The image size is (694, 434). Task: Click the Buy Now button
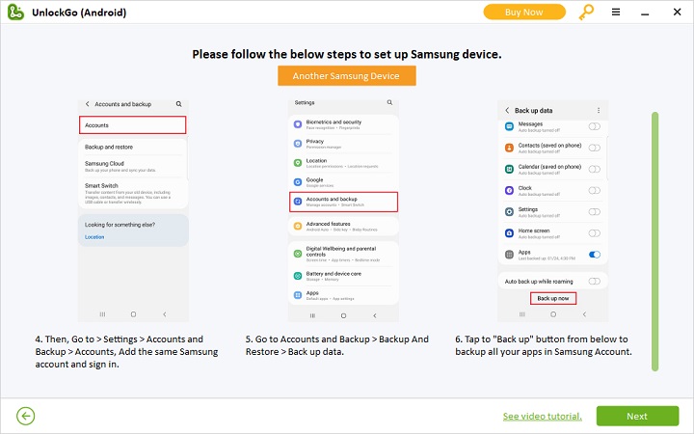(524, 12)
